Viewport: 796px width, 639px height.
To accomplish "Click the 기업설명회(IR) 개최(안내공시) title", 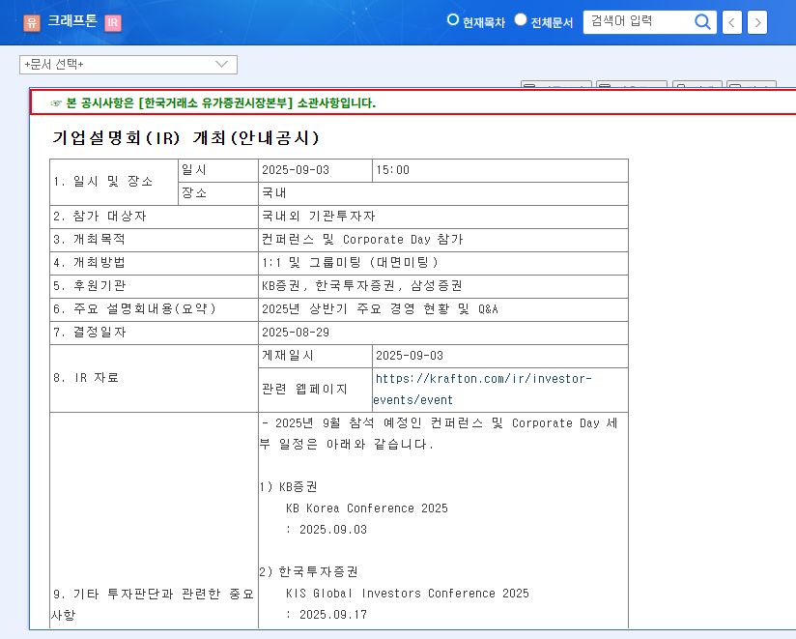I will tap(185, 137).
